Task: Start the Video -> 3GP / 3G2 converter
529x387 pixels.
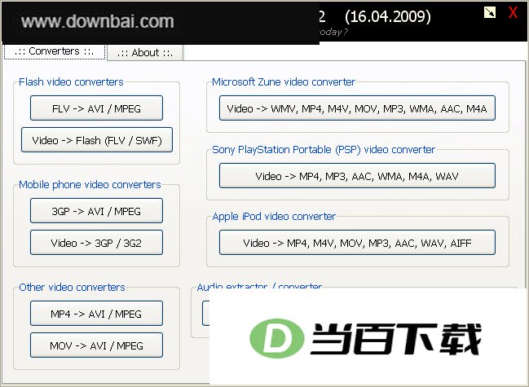Action: click(96, 242)
